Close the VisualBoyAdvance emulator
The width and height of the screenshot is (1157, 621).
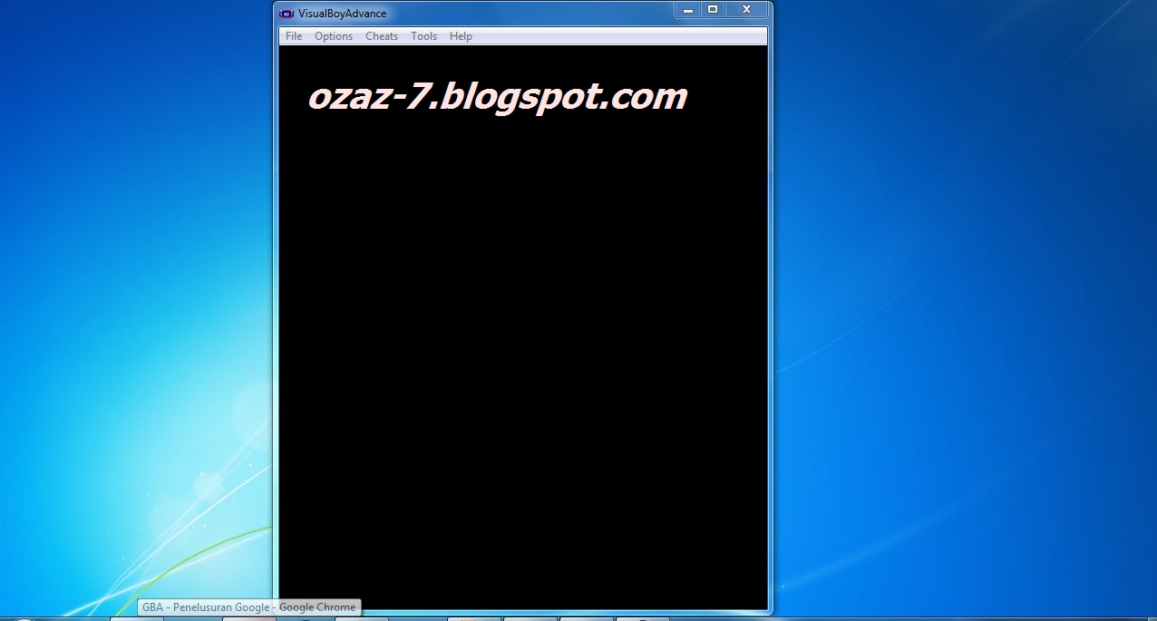point(746,10)
